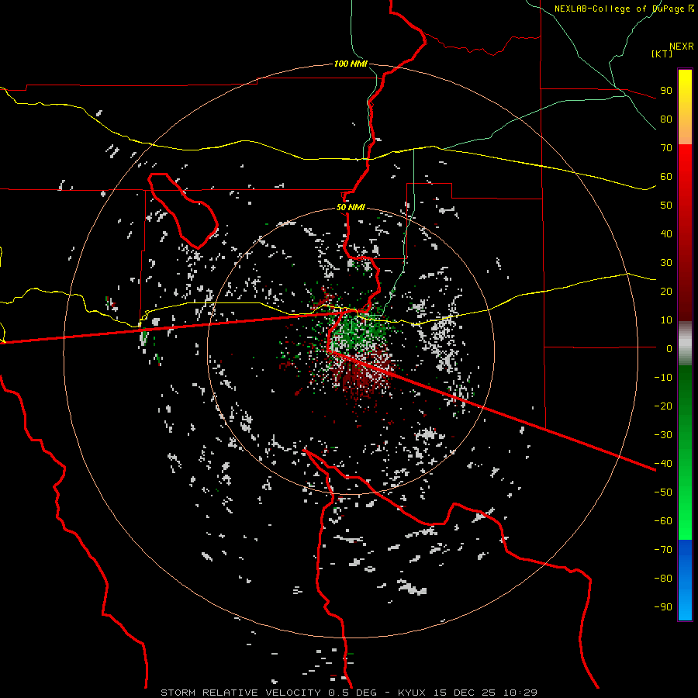The image size is (698, 698).
Task: Click the 60 knot value on velocity scale
Action: 666,176
